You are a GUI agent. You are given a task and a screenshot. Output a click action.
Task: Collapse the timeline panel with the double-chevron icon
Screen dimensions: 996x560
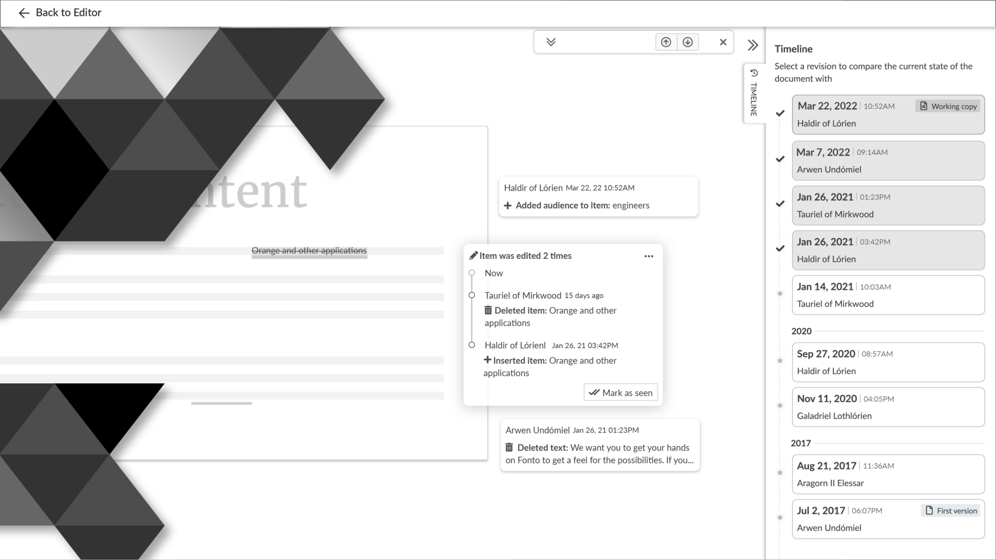pos(753,45)
